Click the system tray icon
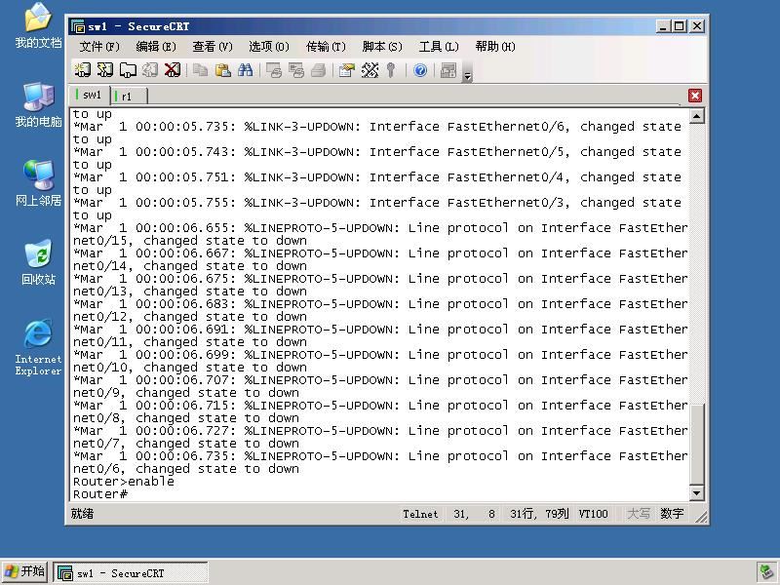The width and height of the screenshot is (780, 585). 766,572
